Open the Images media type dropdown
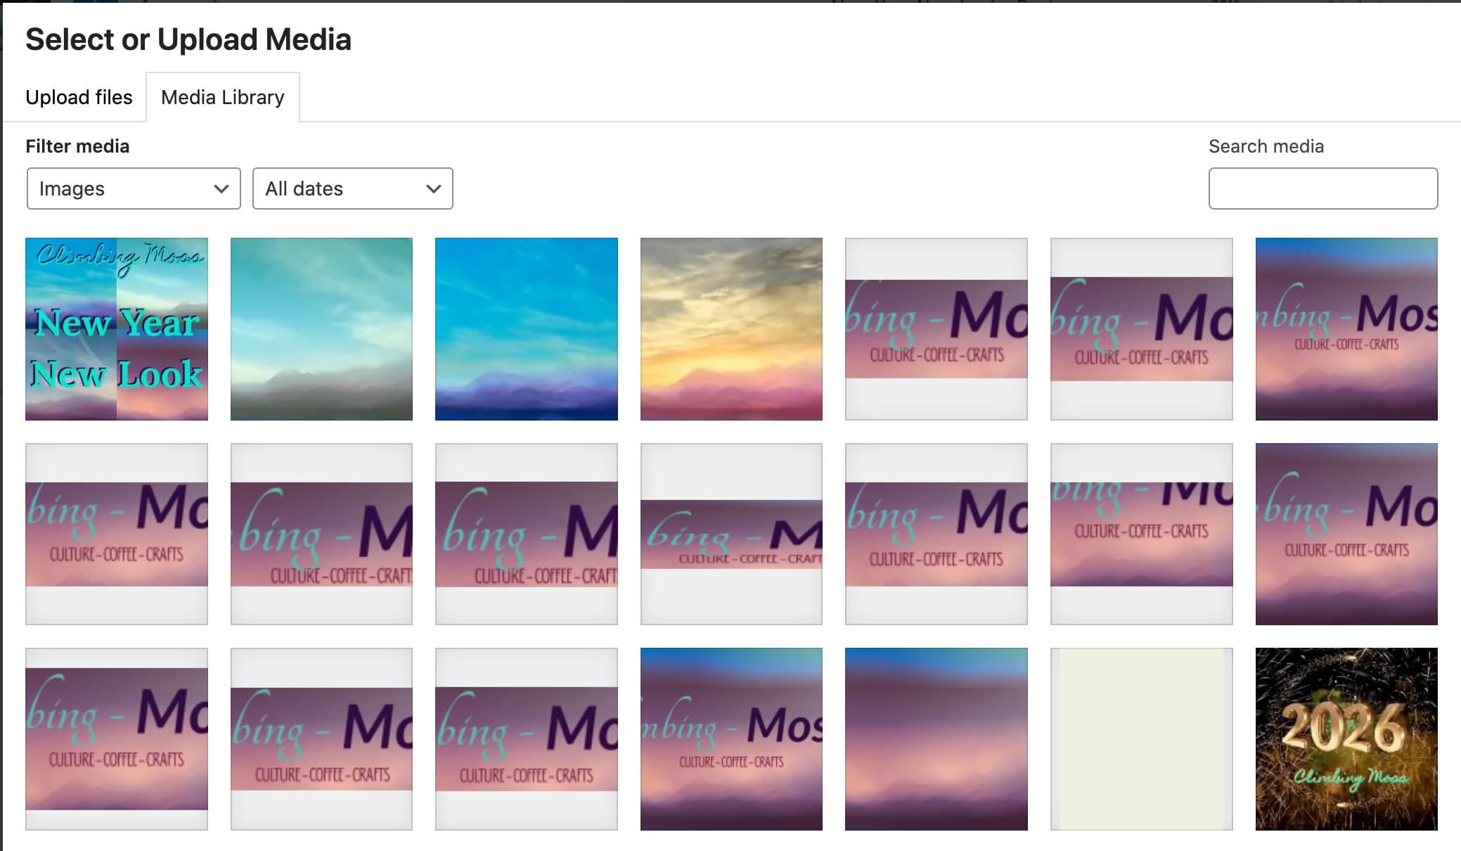Image resolution: width=1461 pixels, height=851 pixels. click(x=134, y=188)
